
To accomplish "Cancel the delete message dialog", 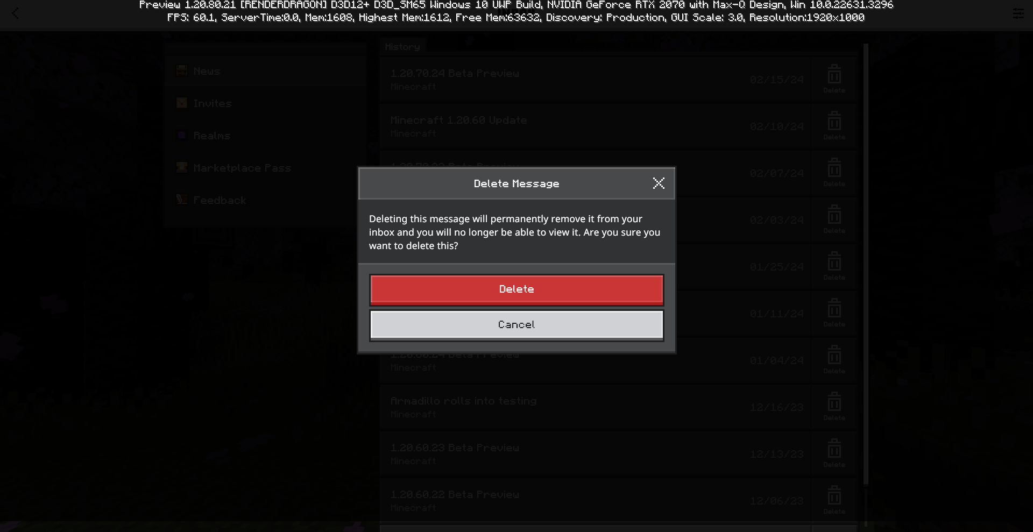I will (516, 325).
